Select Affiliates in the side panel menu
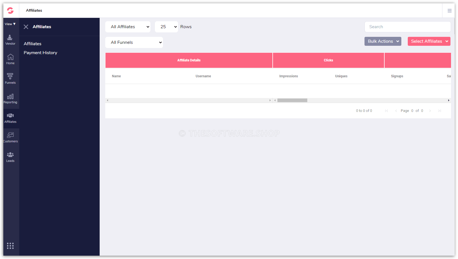 [32, 44]
